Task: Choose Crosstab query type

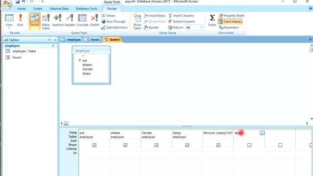Action: tap(82, 20)
